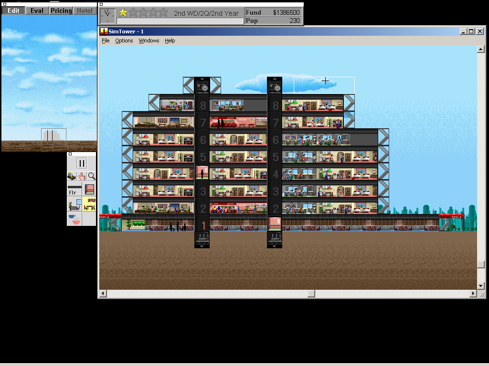The image size is (489, 366).
Task: Click the right elevator's machine room on the roof
Action: (x=275, y=87)
